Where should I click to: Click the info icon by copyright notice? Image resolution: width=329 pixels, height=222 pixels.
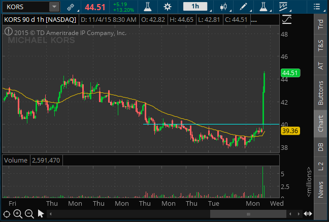click(x=9, y=31)
